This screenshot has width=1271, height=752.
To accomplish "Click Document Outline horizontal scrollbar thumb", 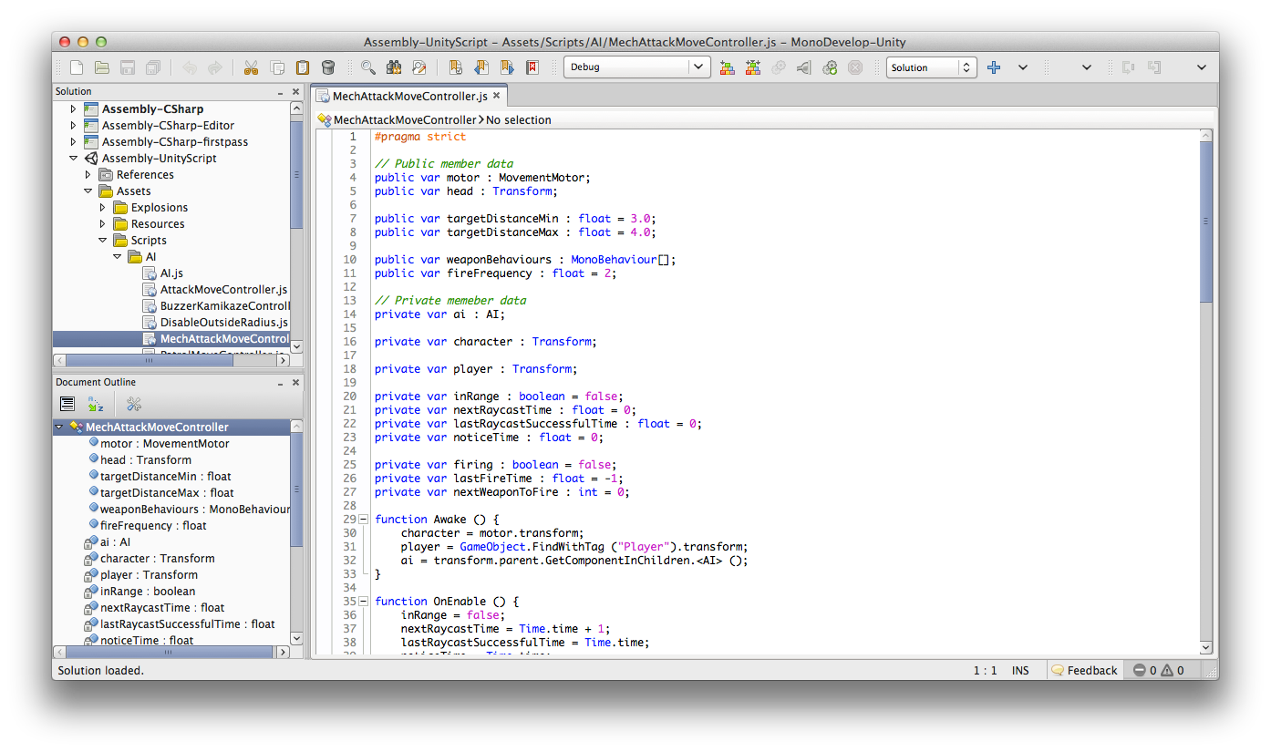I will [x=170, y=653].
